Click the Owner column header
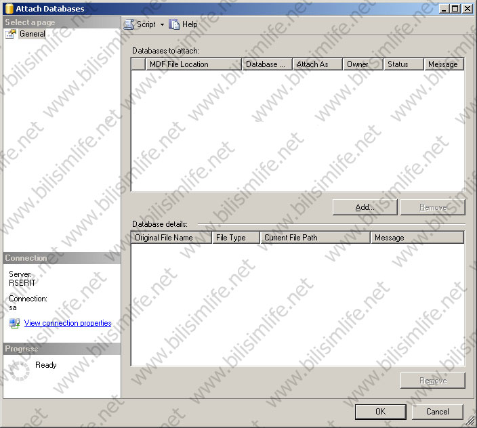477x428 pixels. point(363,64)
